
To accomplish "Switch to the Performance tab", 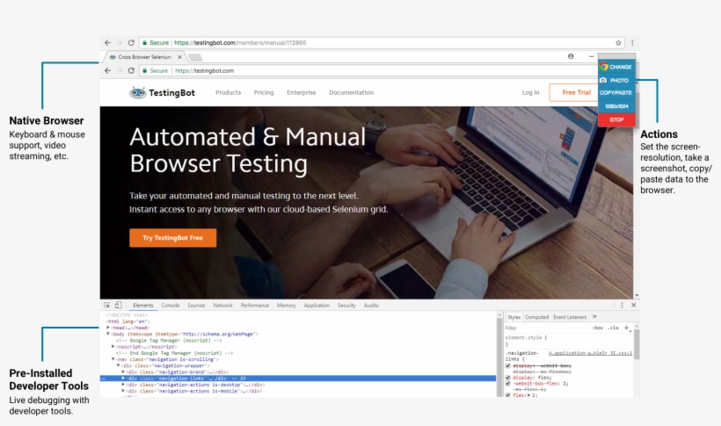I will pos(255,305).
